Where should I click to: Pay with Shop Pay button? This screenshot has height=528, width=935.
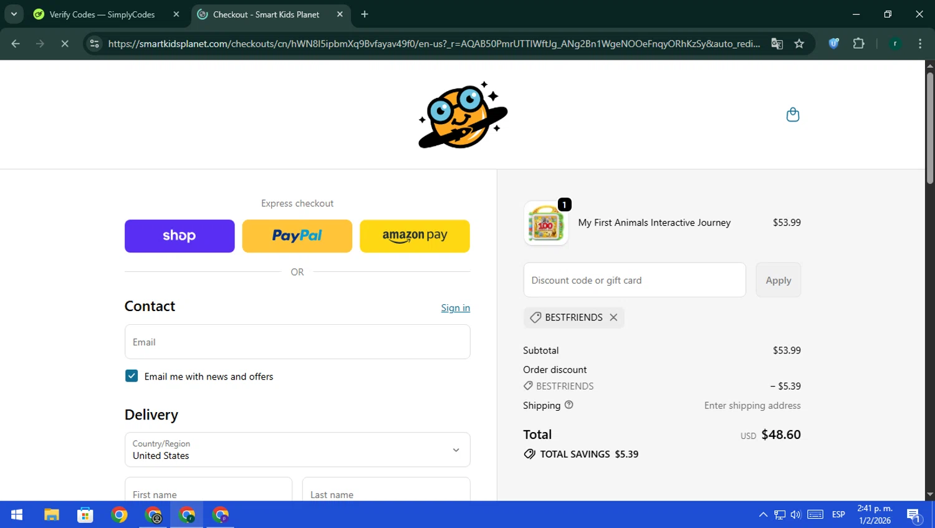click(x=180, y=236)
